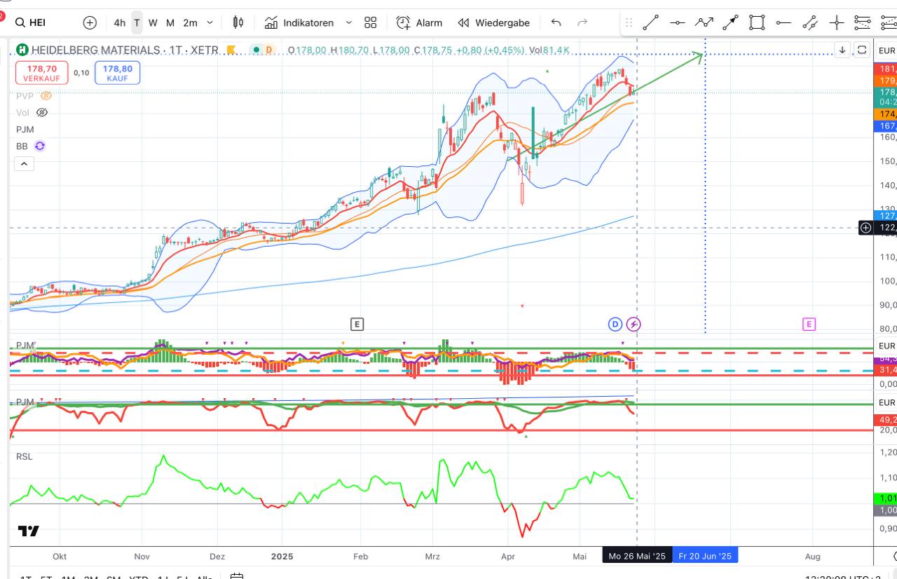Click the undo arrow
This screenshot has height=579, width=897.
click(556, 22)
